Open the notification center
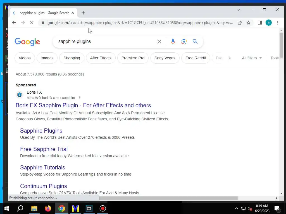This screenshot has height=214, width=286. (277, 208)
